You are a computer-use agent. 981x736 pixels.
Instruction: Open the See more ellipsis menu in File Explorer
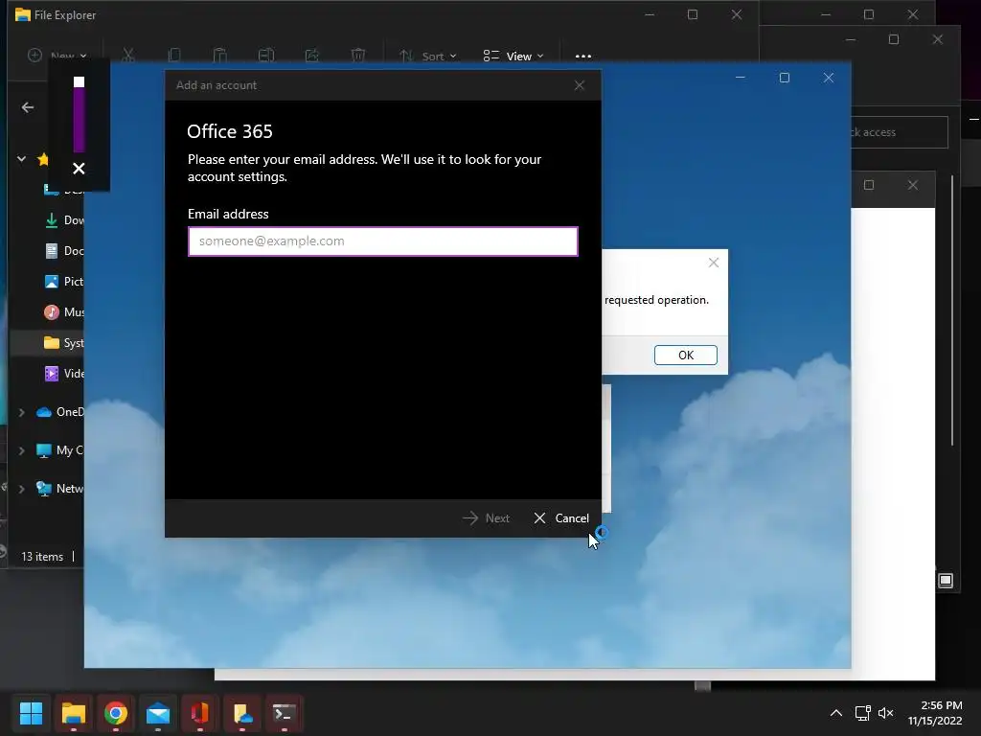(583, 57)
